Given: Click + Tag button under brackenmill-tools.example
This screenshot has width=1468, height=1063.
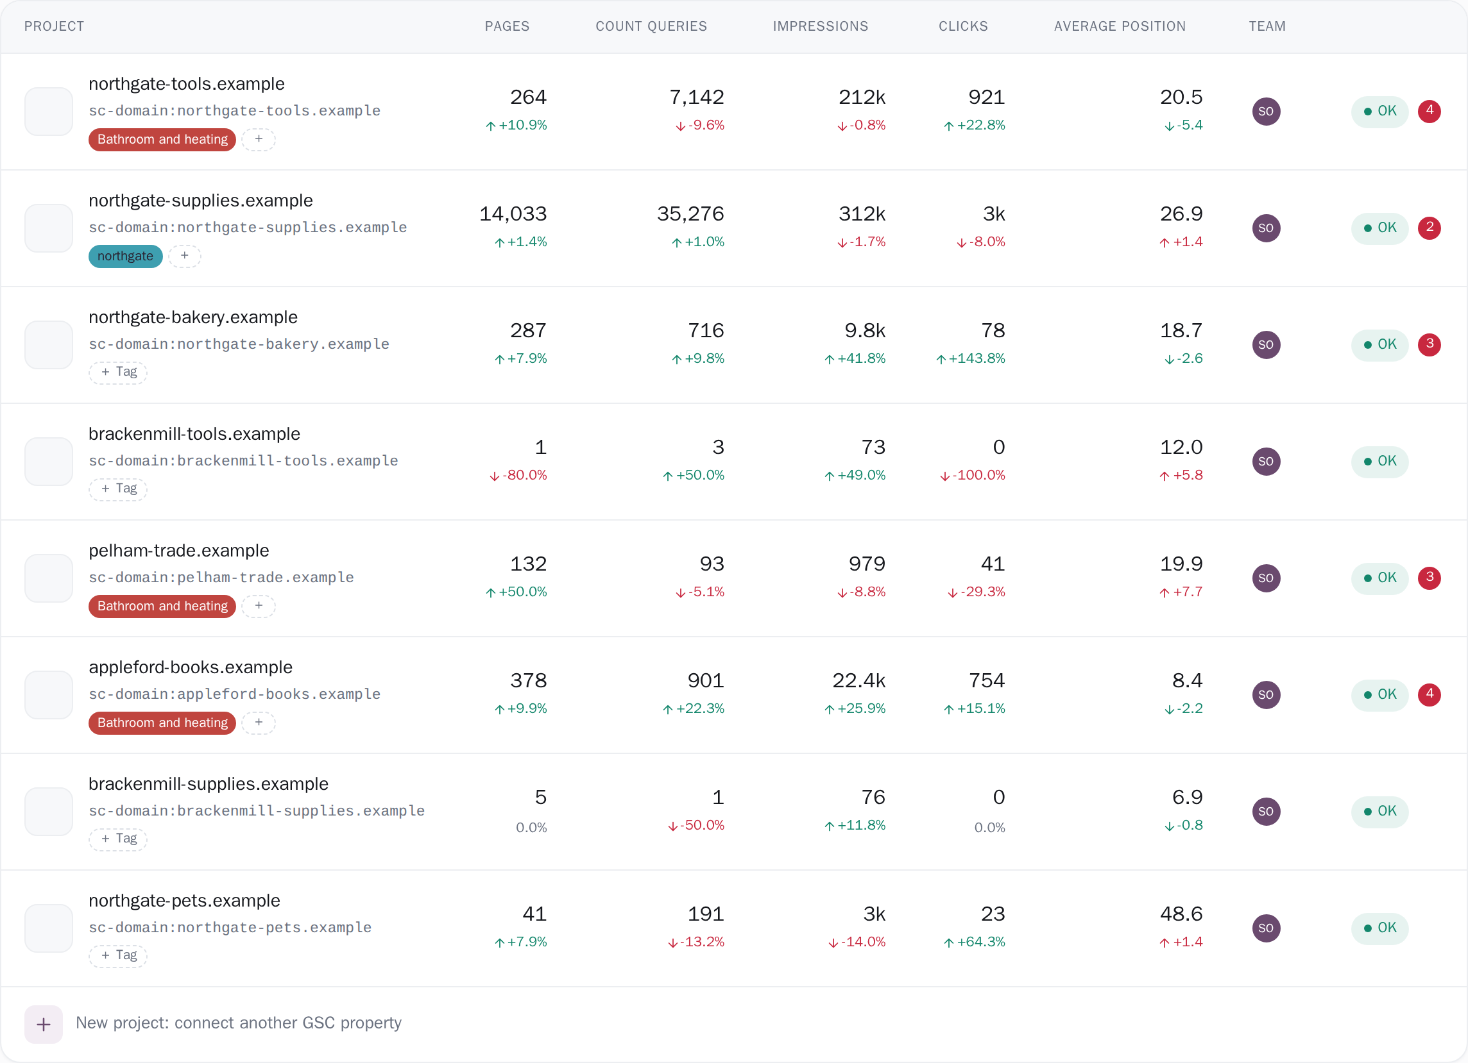Looking at the screenshot, I should (119, 488).
